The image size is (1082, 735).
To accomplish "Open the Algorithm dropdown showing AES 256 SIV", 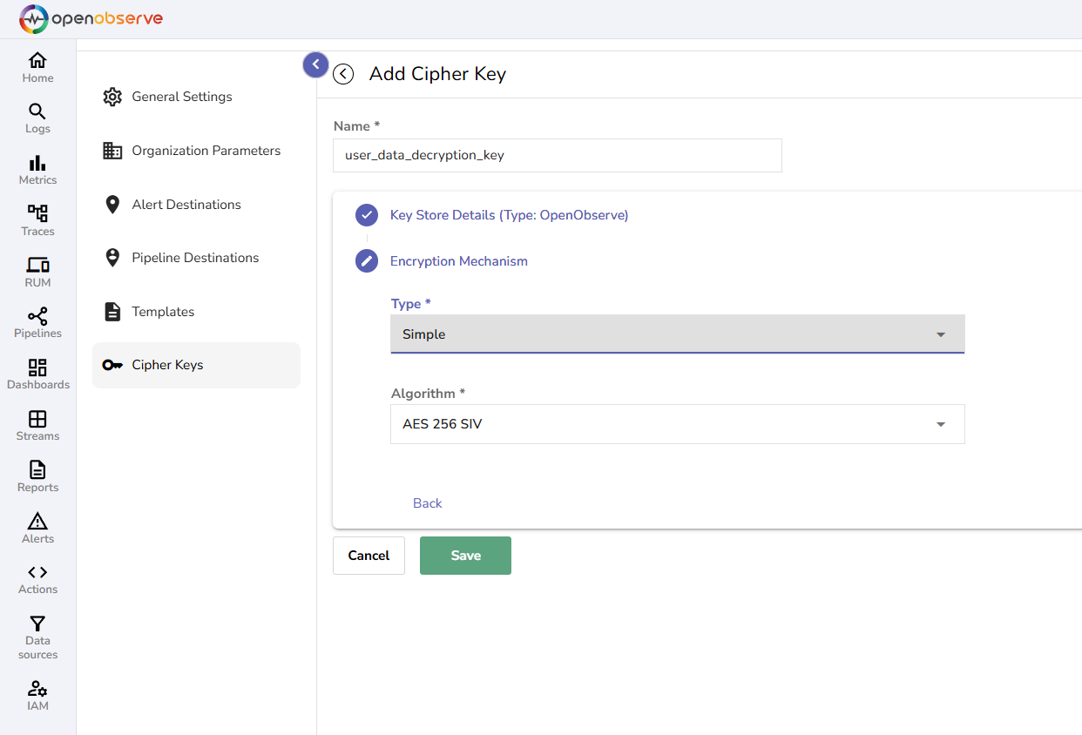I will tap(677, 424).
